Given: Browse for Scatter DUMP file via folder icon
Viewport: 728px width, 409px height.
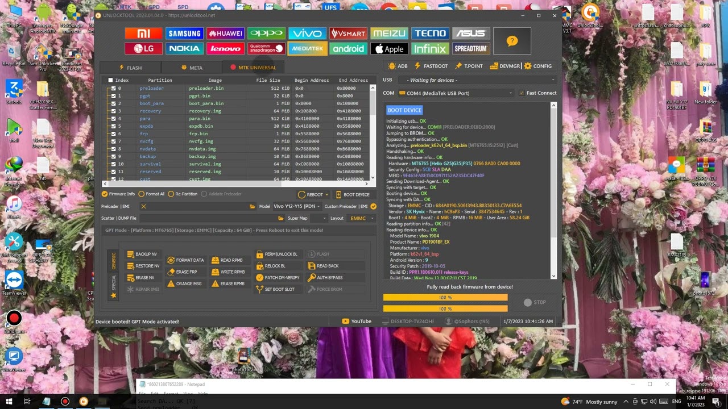Looking at the screenshot, I should click(281, 218).
